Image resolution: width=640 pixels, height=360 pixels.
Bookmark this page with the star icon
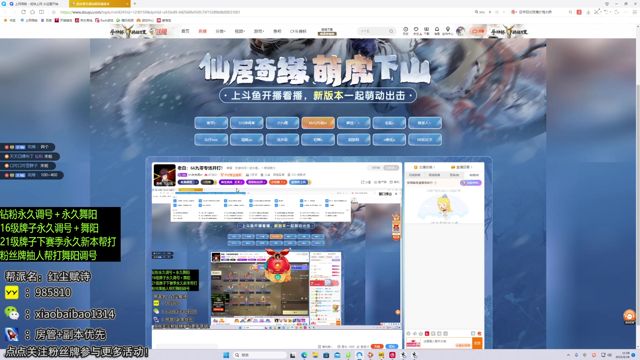54,12
